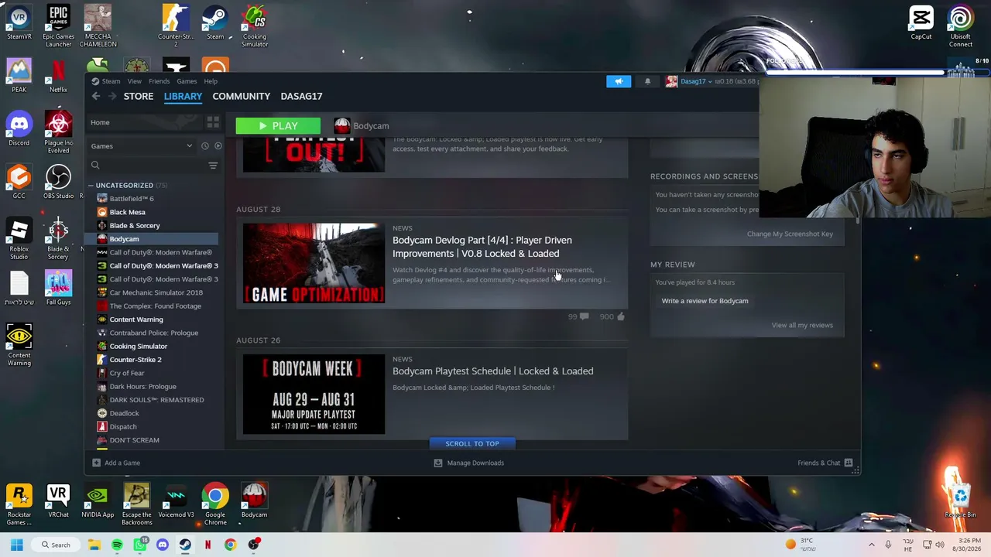Viewport: 991px width, 557px height.
Task: Open library advanced filter options icon
Action: click(213, 165)
